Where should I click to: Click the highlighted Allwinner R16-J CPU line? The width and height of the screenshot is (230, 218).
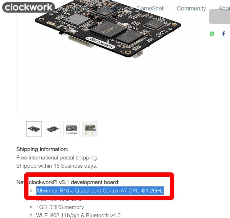pos(100,191)
